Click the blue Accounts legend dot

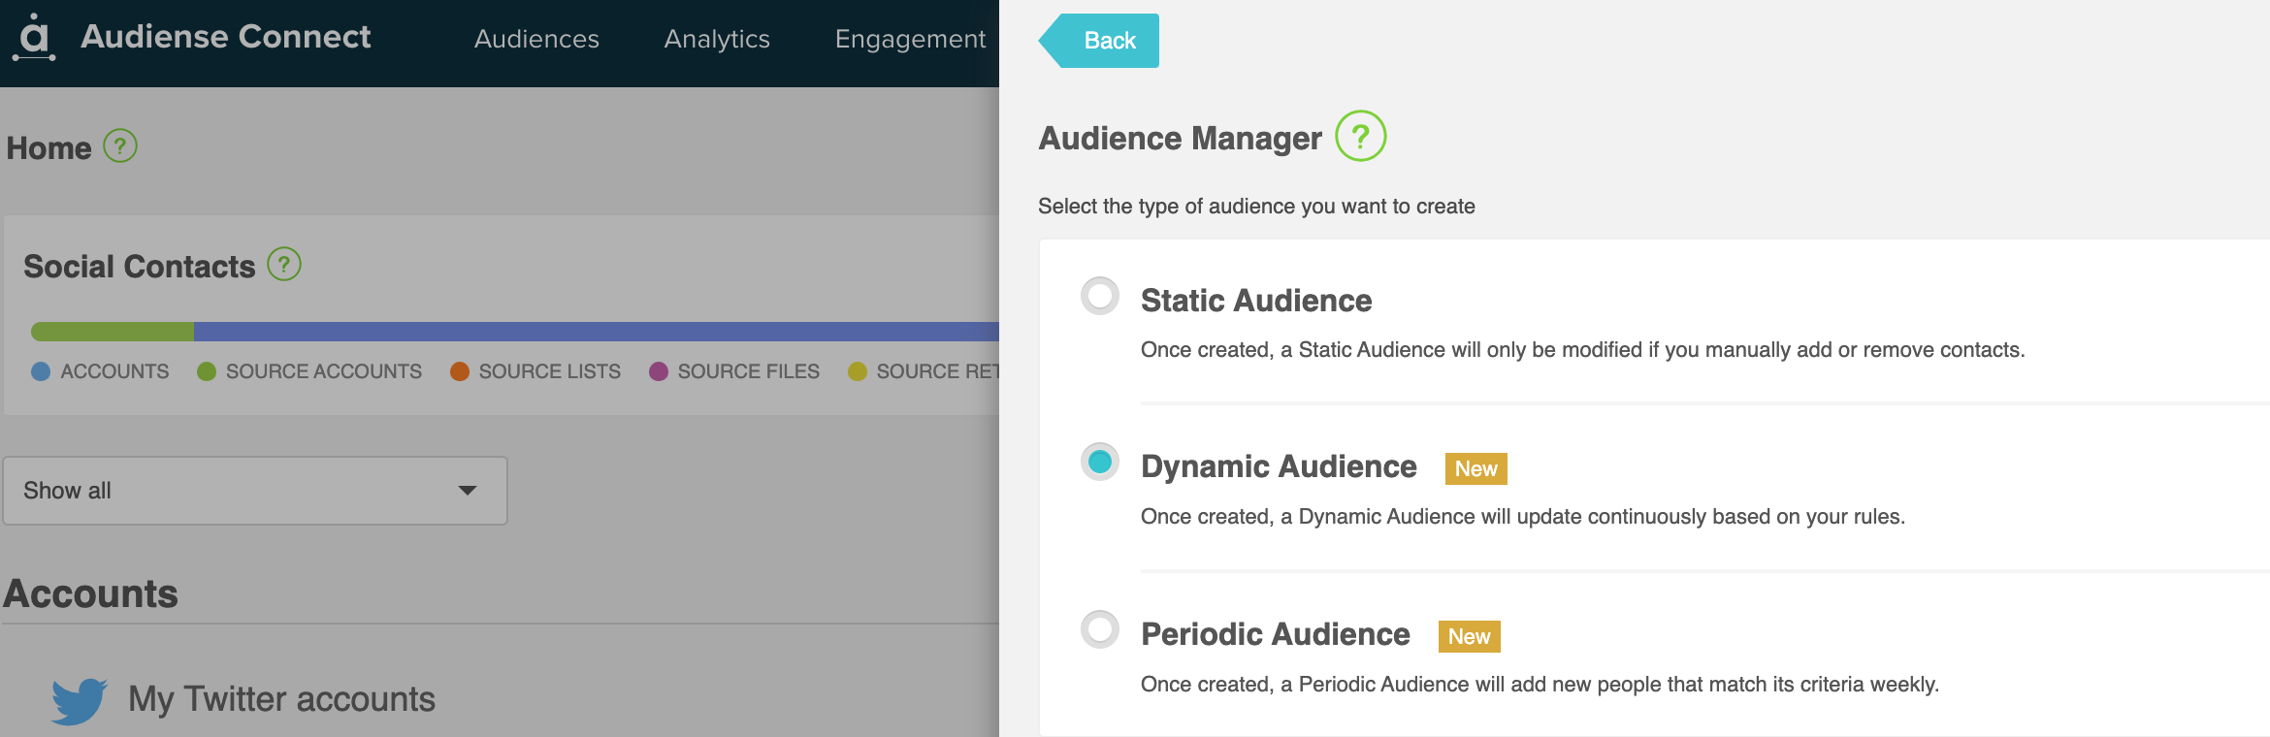point(41,371)
